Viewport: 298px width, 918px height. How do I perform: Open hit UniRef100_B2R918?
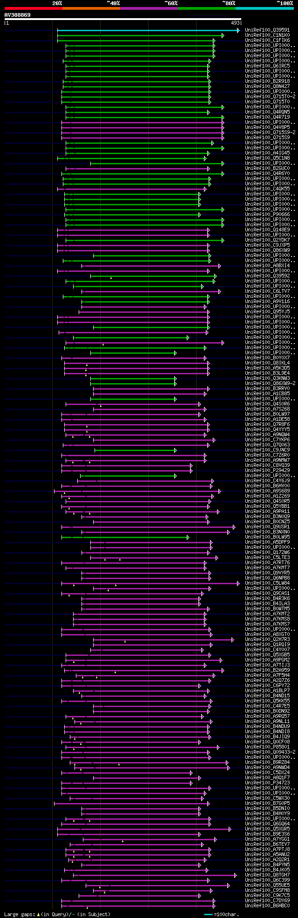click(267, 81)
